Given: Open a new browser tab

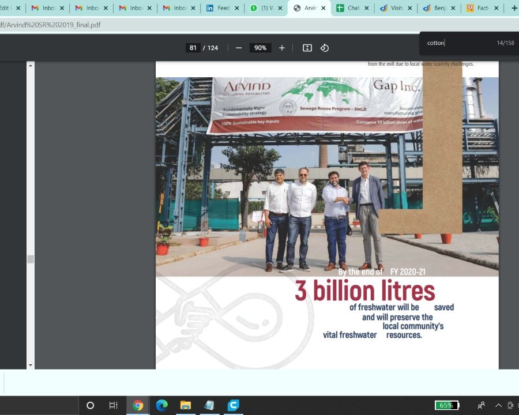Looking at the screenshot, I should point(514,8).
